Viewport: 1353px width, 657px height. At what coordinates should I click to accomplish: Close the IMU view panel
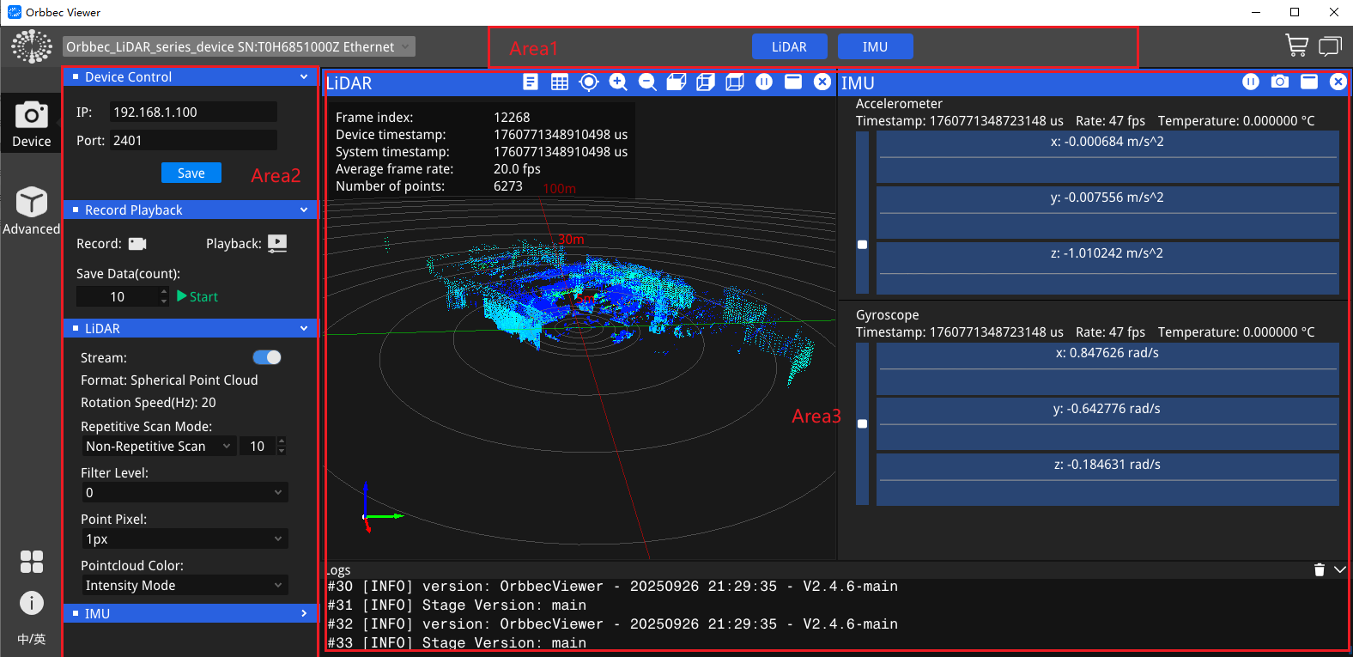tap(1338, 82)
